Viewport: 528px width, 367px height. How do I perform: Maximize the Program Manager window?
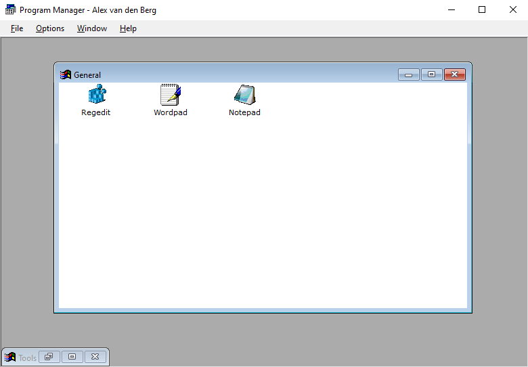[482, 9]
